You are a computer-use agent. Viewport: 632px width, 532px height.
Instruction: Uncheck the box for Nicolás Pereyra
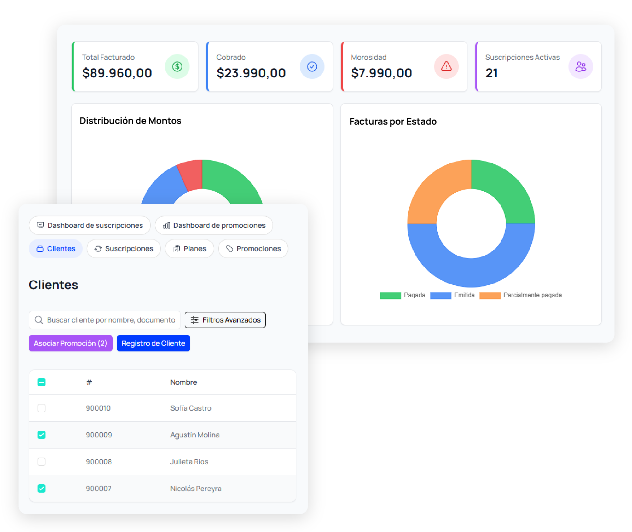coord(42,489)
